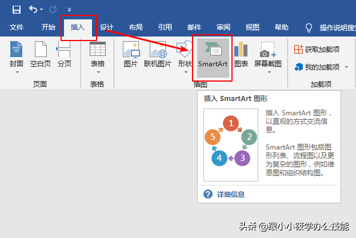Viewport: 356px width, 238px height.
Task: Click the 屏幕截图 screenshot icon
Action: point(267,49)
